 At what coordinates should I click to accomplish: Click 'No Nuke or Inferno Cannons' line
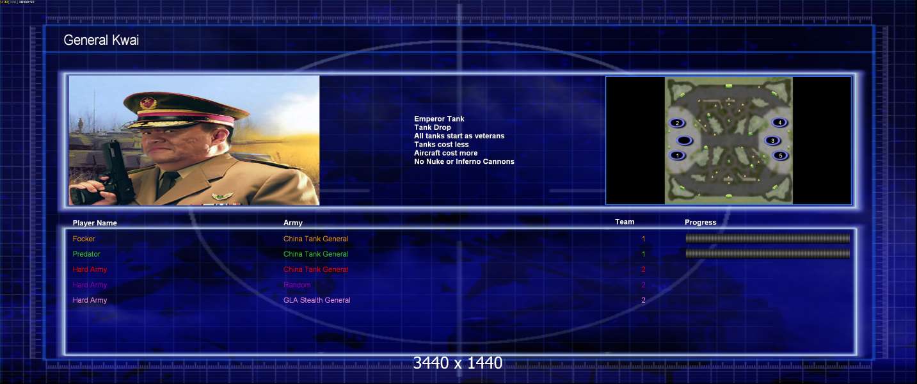464,161
